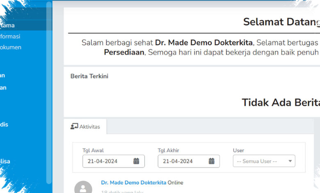This screenshot has width=320, height=193.
Task: Click the Online status text
Action: [175, 183]
